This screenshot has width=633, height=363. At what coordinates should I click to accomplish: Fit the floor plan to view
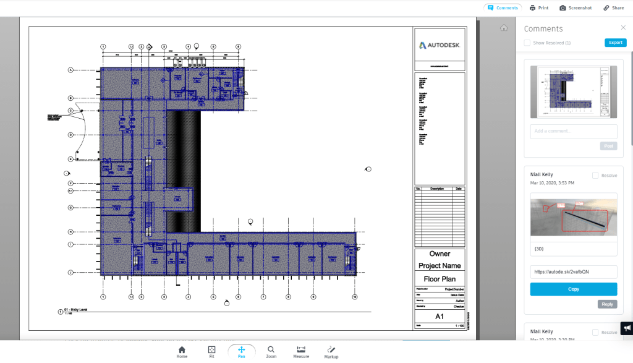coord(211,349)
